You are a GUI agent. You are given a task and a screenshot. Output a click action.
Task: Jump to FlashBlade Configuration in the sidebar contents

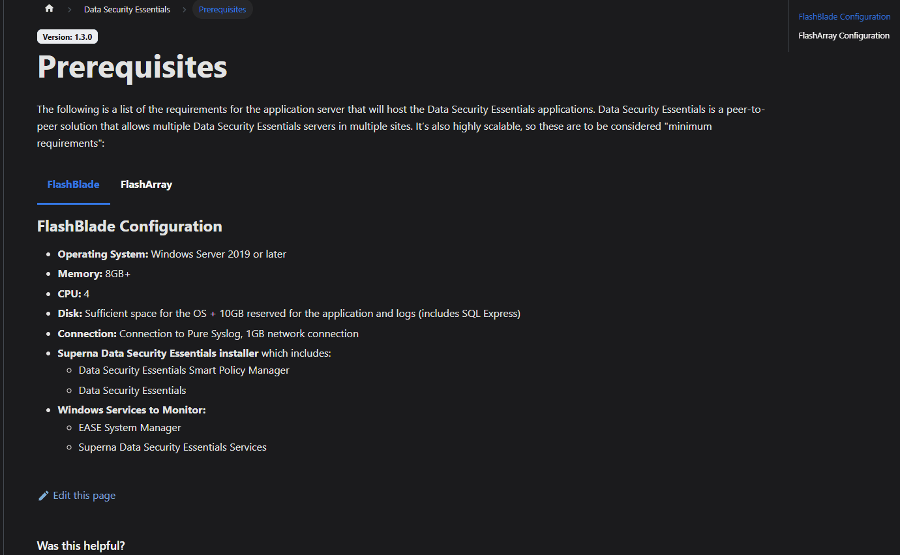click(844, 17)
